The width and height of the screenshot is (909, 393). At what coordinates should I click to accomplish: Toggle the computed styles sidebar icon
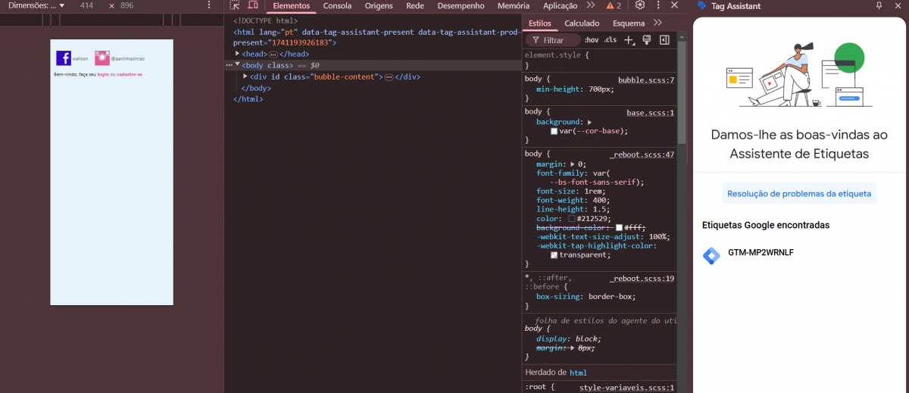(x=664, y=39)
